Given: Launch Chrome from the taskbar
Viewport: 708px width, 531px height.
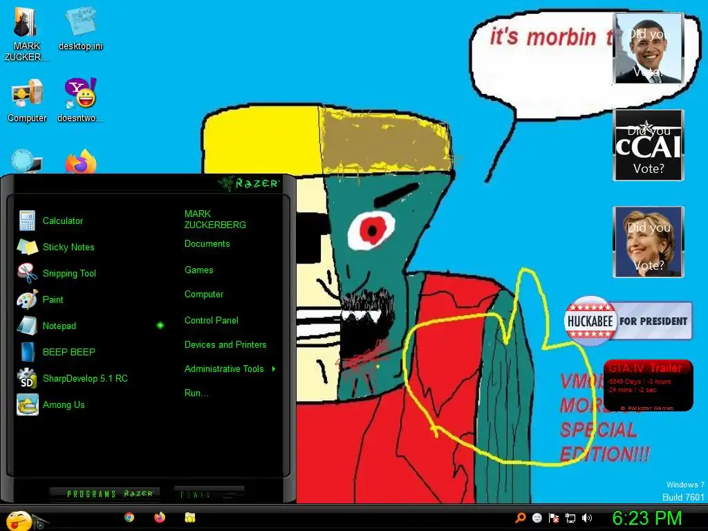Looking at the screenshot, I should (x=129, y=517).
